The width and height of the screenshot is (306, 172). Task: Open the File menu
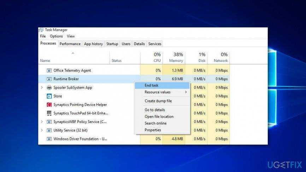43,36
